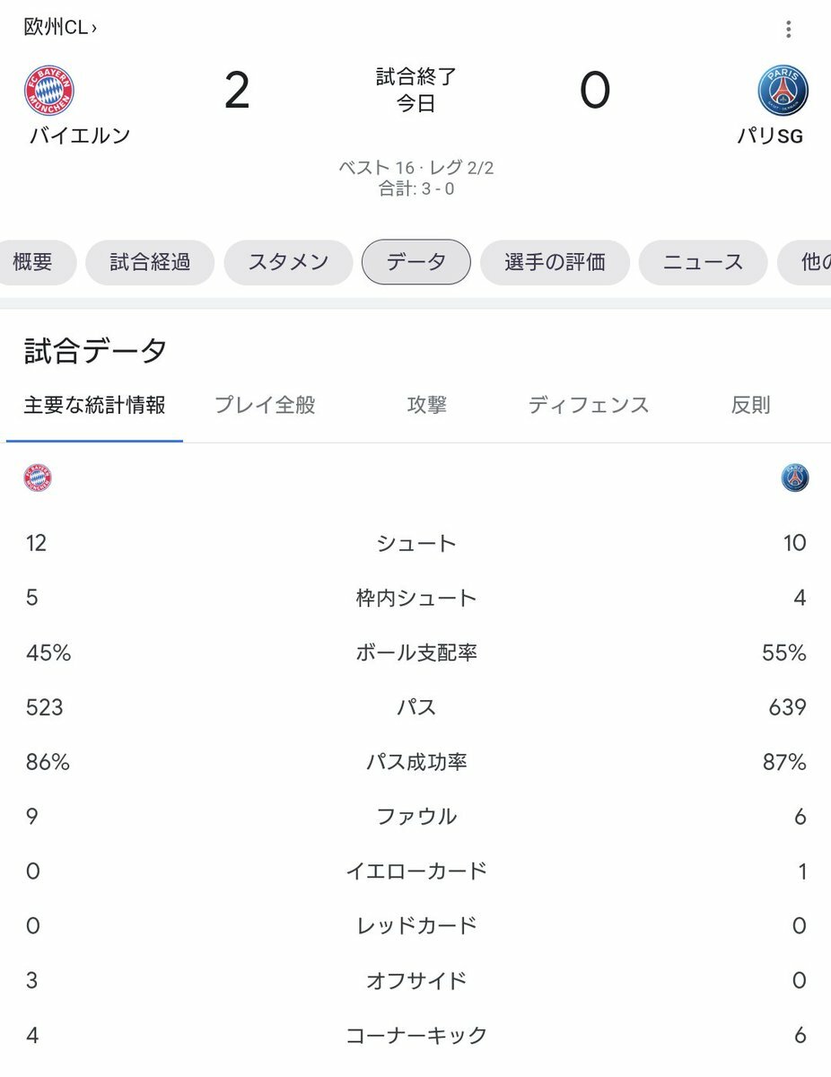The height and width of the screenshot is (1077, 831).
Task: Tap the large Bayern Munich crest
Action: pyautogui.click(x=49, y=91)
